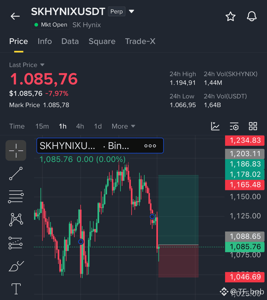Open chart indicators line-chart icon
This screenshot has width=267, height=300.
coord(215,126)
